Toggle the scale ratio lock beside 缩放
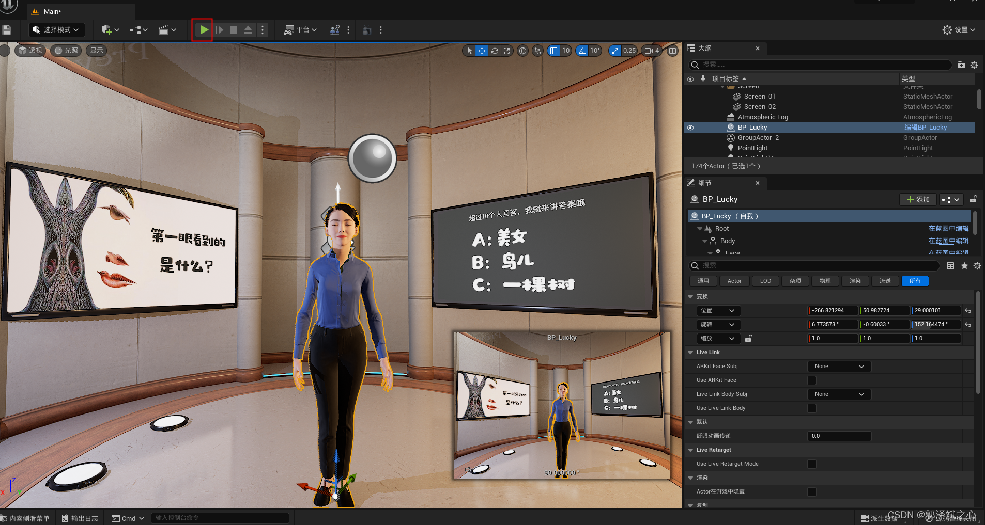985x525 pixels. coord(748,339)
